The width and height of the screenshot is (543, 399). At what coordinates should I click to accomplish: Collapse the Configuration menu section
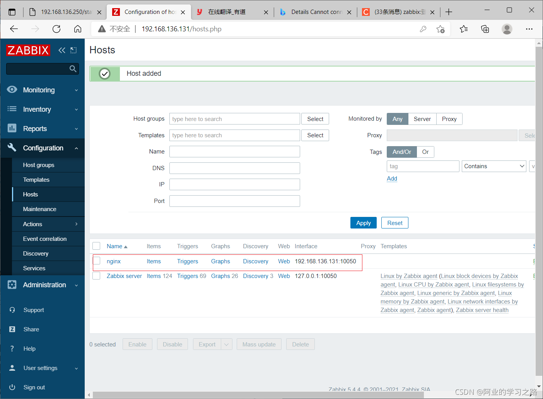[x=76, y=148]
